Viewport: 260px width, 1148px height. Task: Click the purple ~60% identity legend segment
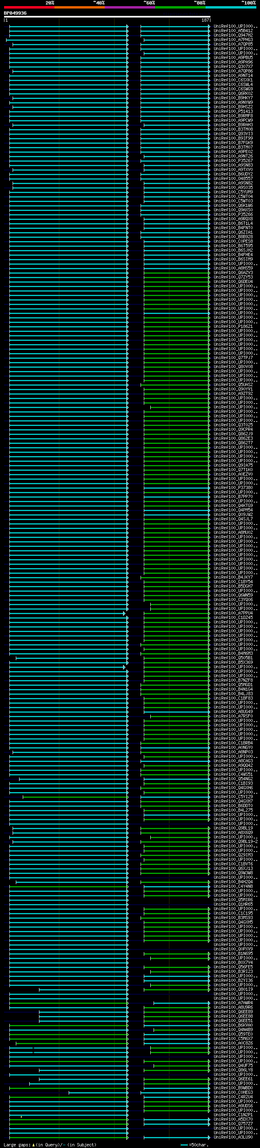(130, 7)
